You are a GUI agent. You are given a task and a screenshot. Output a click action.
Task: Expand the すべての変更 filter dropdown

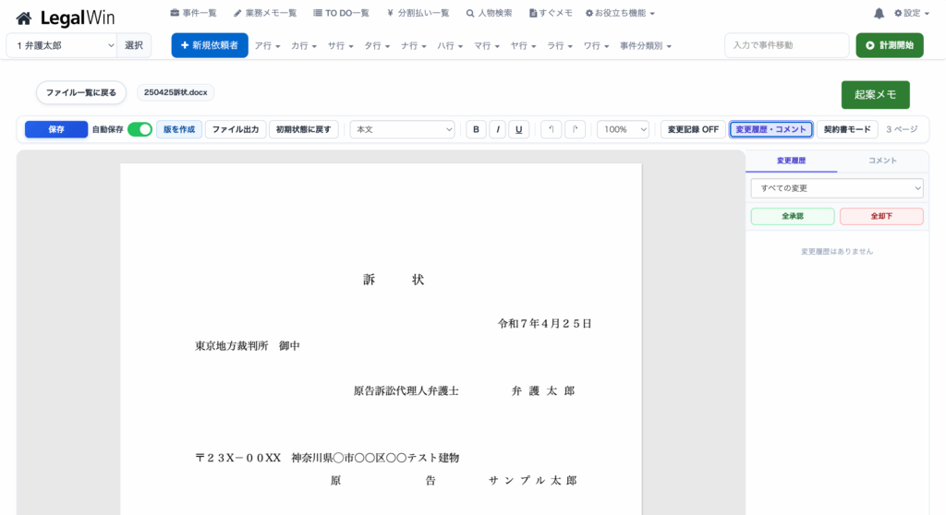tap(836, 188)
